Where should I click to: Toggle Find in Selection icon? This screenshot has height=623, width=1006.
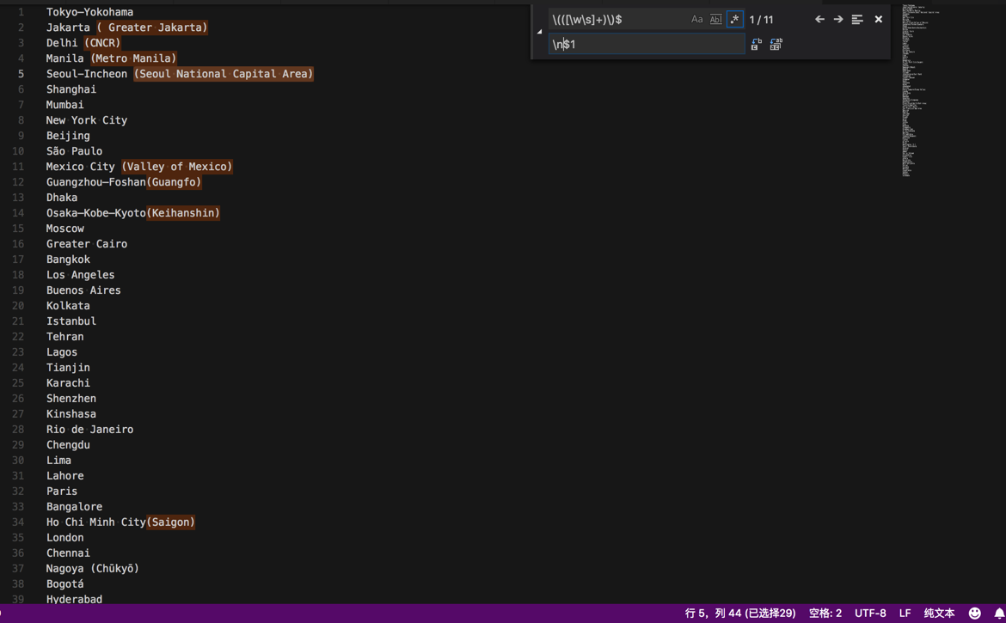tap(857, 19)
